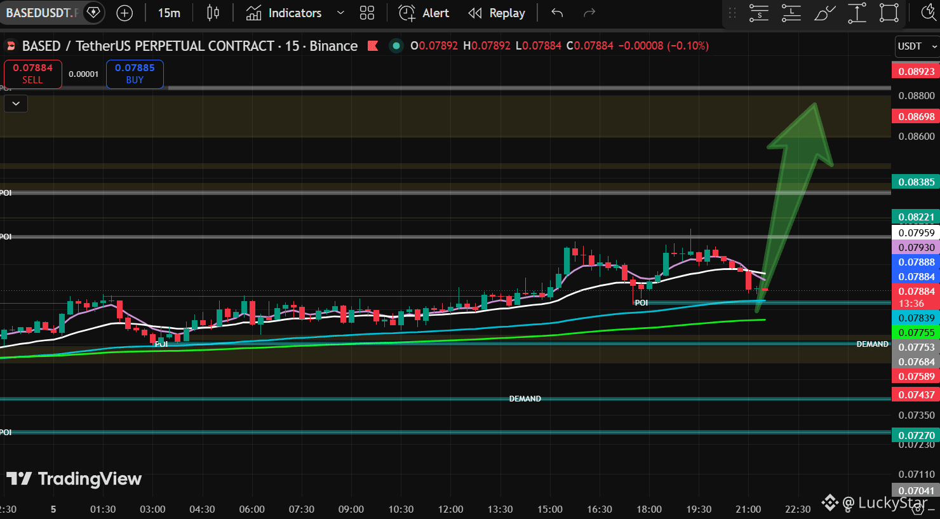Click the 0.08385 green price label
940x519 pixels.
(916, 182)
